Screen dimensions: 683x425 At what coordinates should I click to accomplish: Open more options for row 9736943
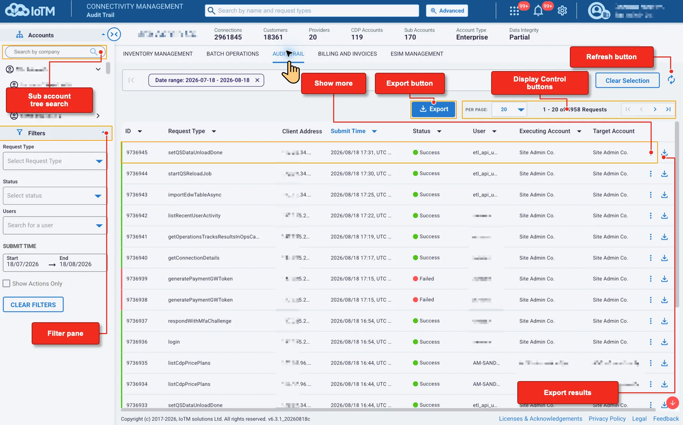[651, 195]
